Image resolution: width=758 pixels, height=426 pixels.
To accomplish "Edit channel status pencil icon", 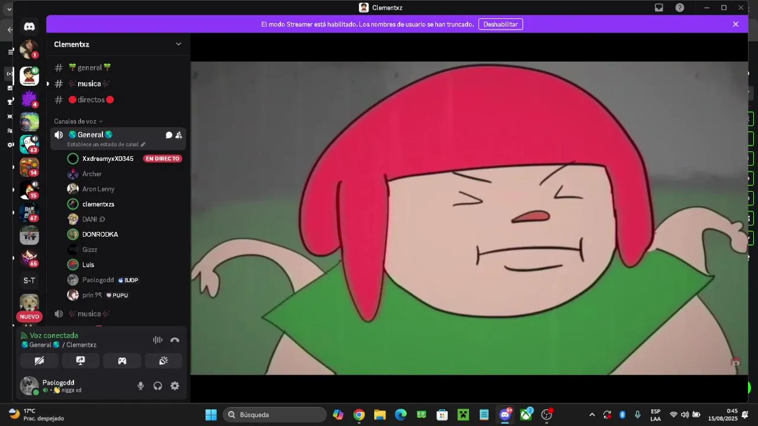I will (143, 144).
